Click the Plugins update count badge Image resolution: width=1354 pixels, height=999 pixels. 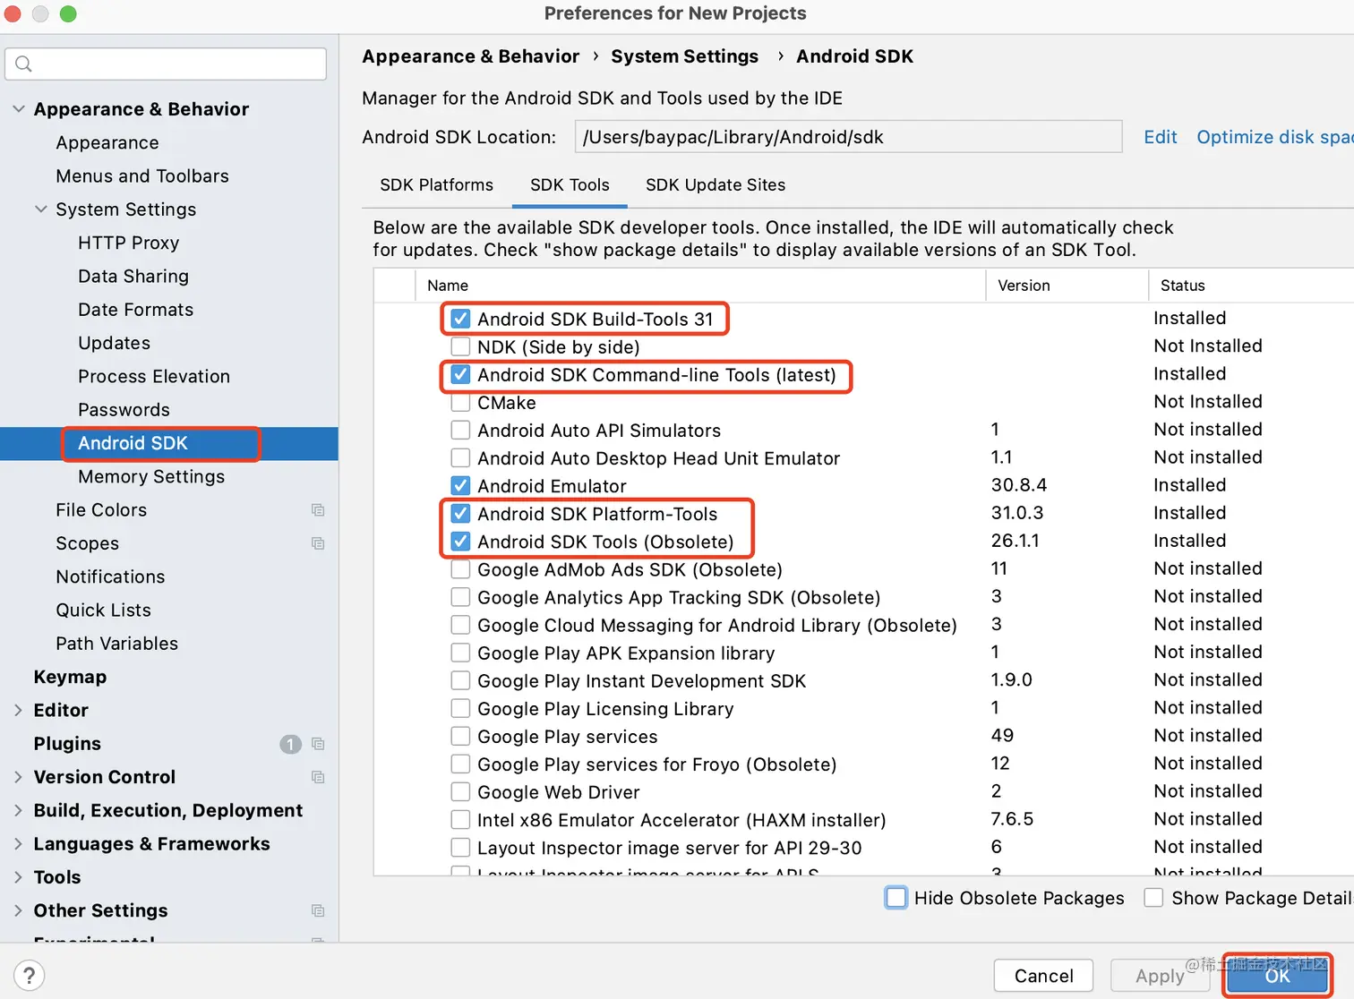(x=290, y=744)
